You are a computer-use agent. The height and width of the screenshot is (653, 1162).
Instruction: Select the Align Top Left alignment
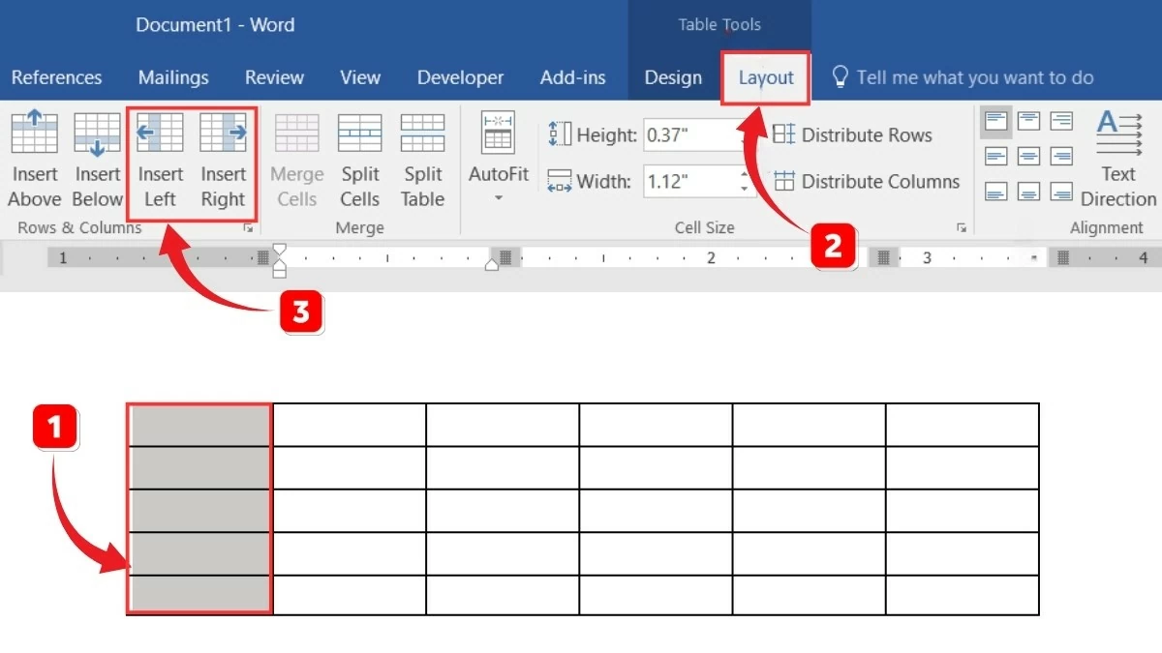996,122
